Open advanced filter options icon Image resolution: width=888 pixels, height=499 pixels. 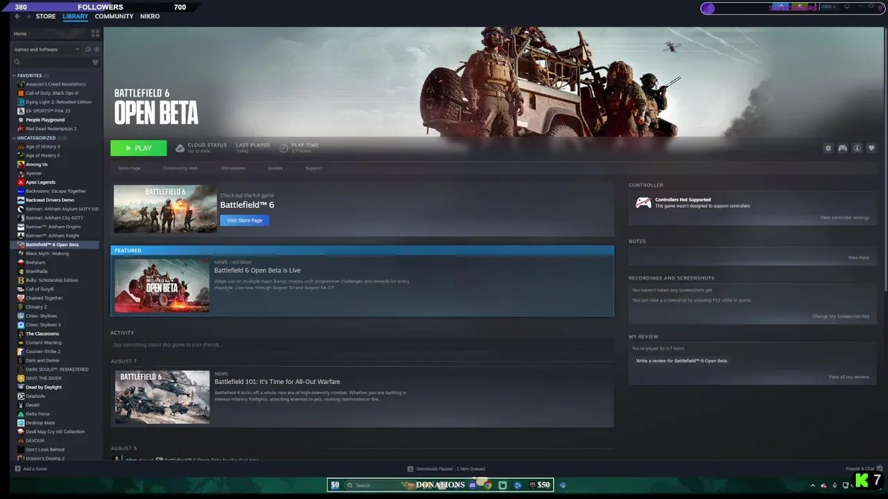pos(95,62)
